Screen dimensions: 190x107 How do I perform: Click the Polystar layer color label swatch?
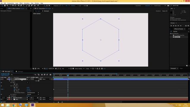[9, 79]
